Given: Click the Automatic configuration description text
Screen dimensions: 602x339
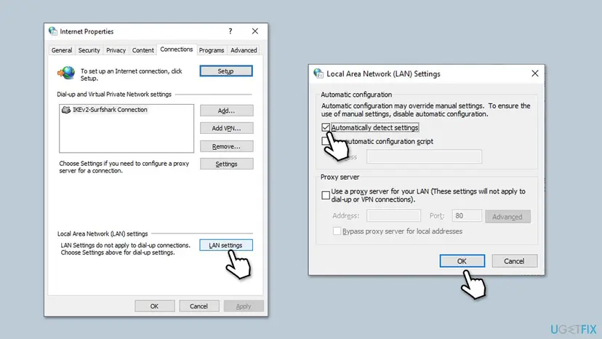Looking at the screenshot, I should tap(426, 110).
